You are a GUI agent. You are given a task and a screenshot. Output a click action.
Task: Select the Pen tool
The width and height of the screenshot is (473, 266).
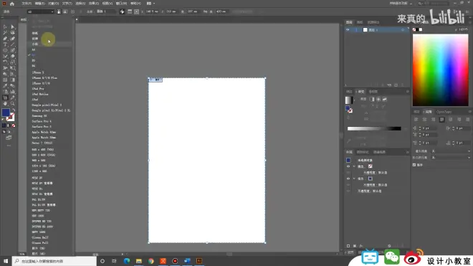(5, 39)
